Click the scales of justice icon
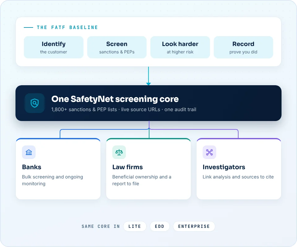Image resolution: width=297 pixels, height=247 pixels. [x=119, y=152]
